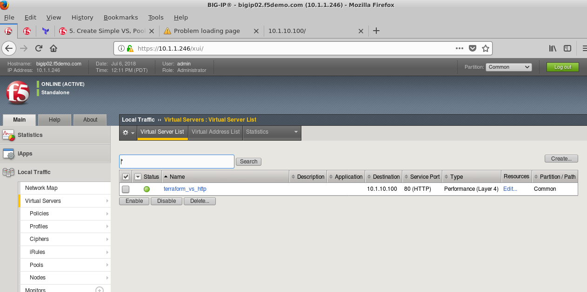This screenshot has height=292, width=587.
Task: Switch to the first pinned F5 tab
Action: pos(8,31)
